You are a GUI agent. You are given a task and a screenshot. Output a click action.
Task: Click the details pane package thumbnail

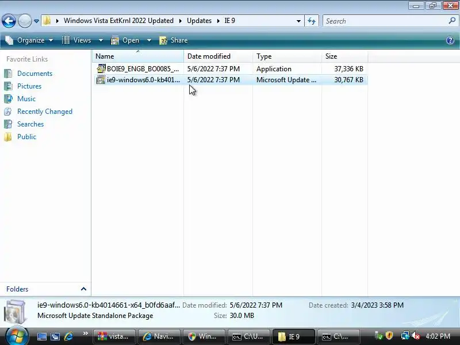coord(16,312)
